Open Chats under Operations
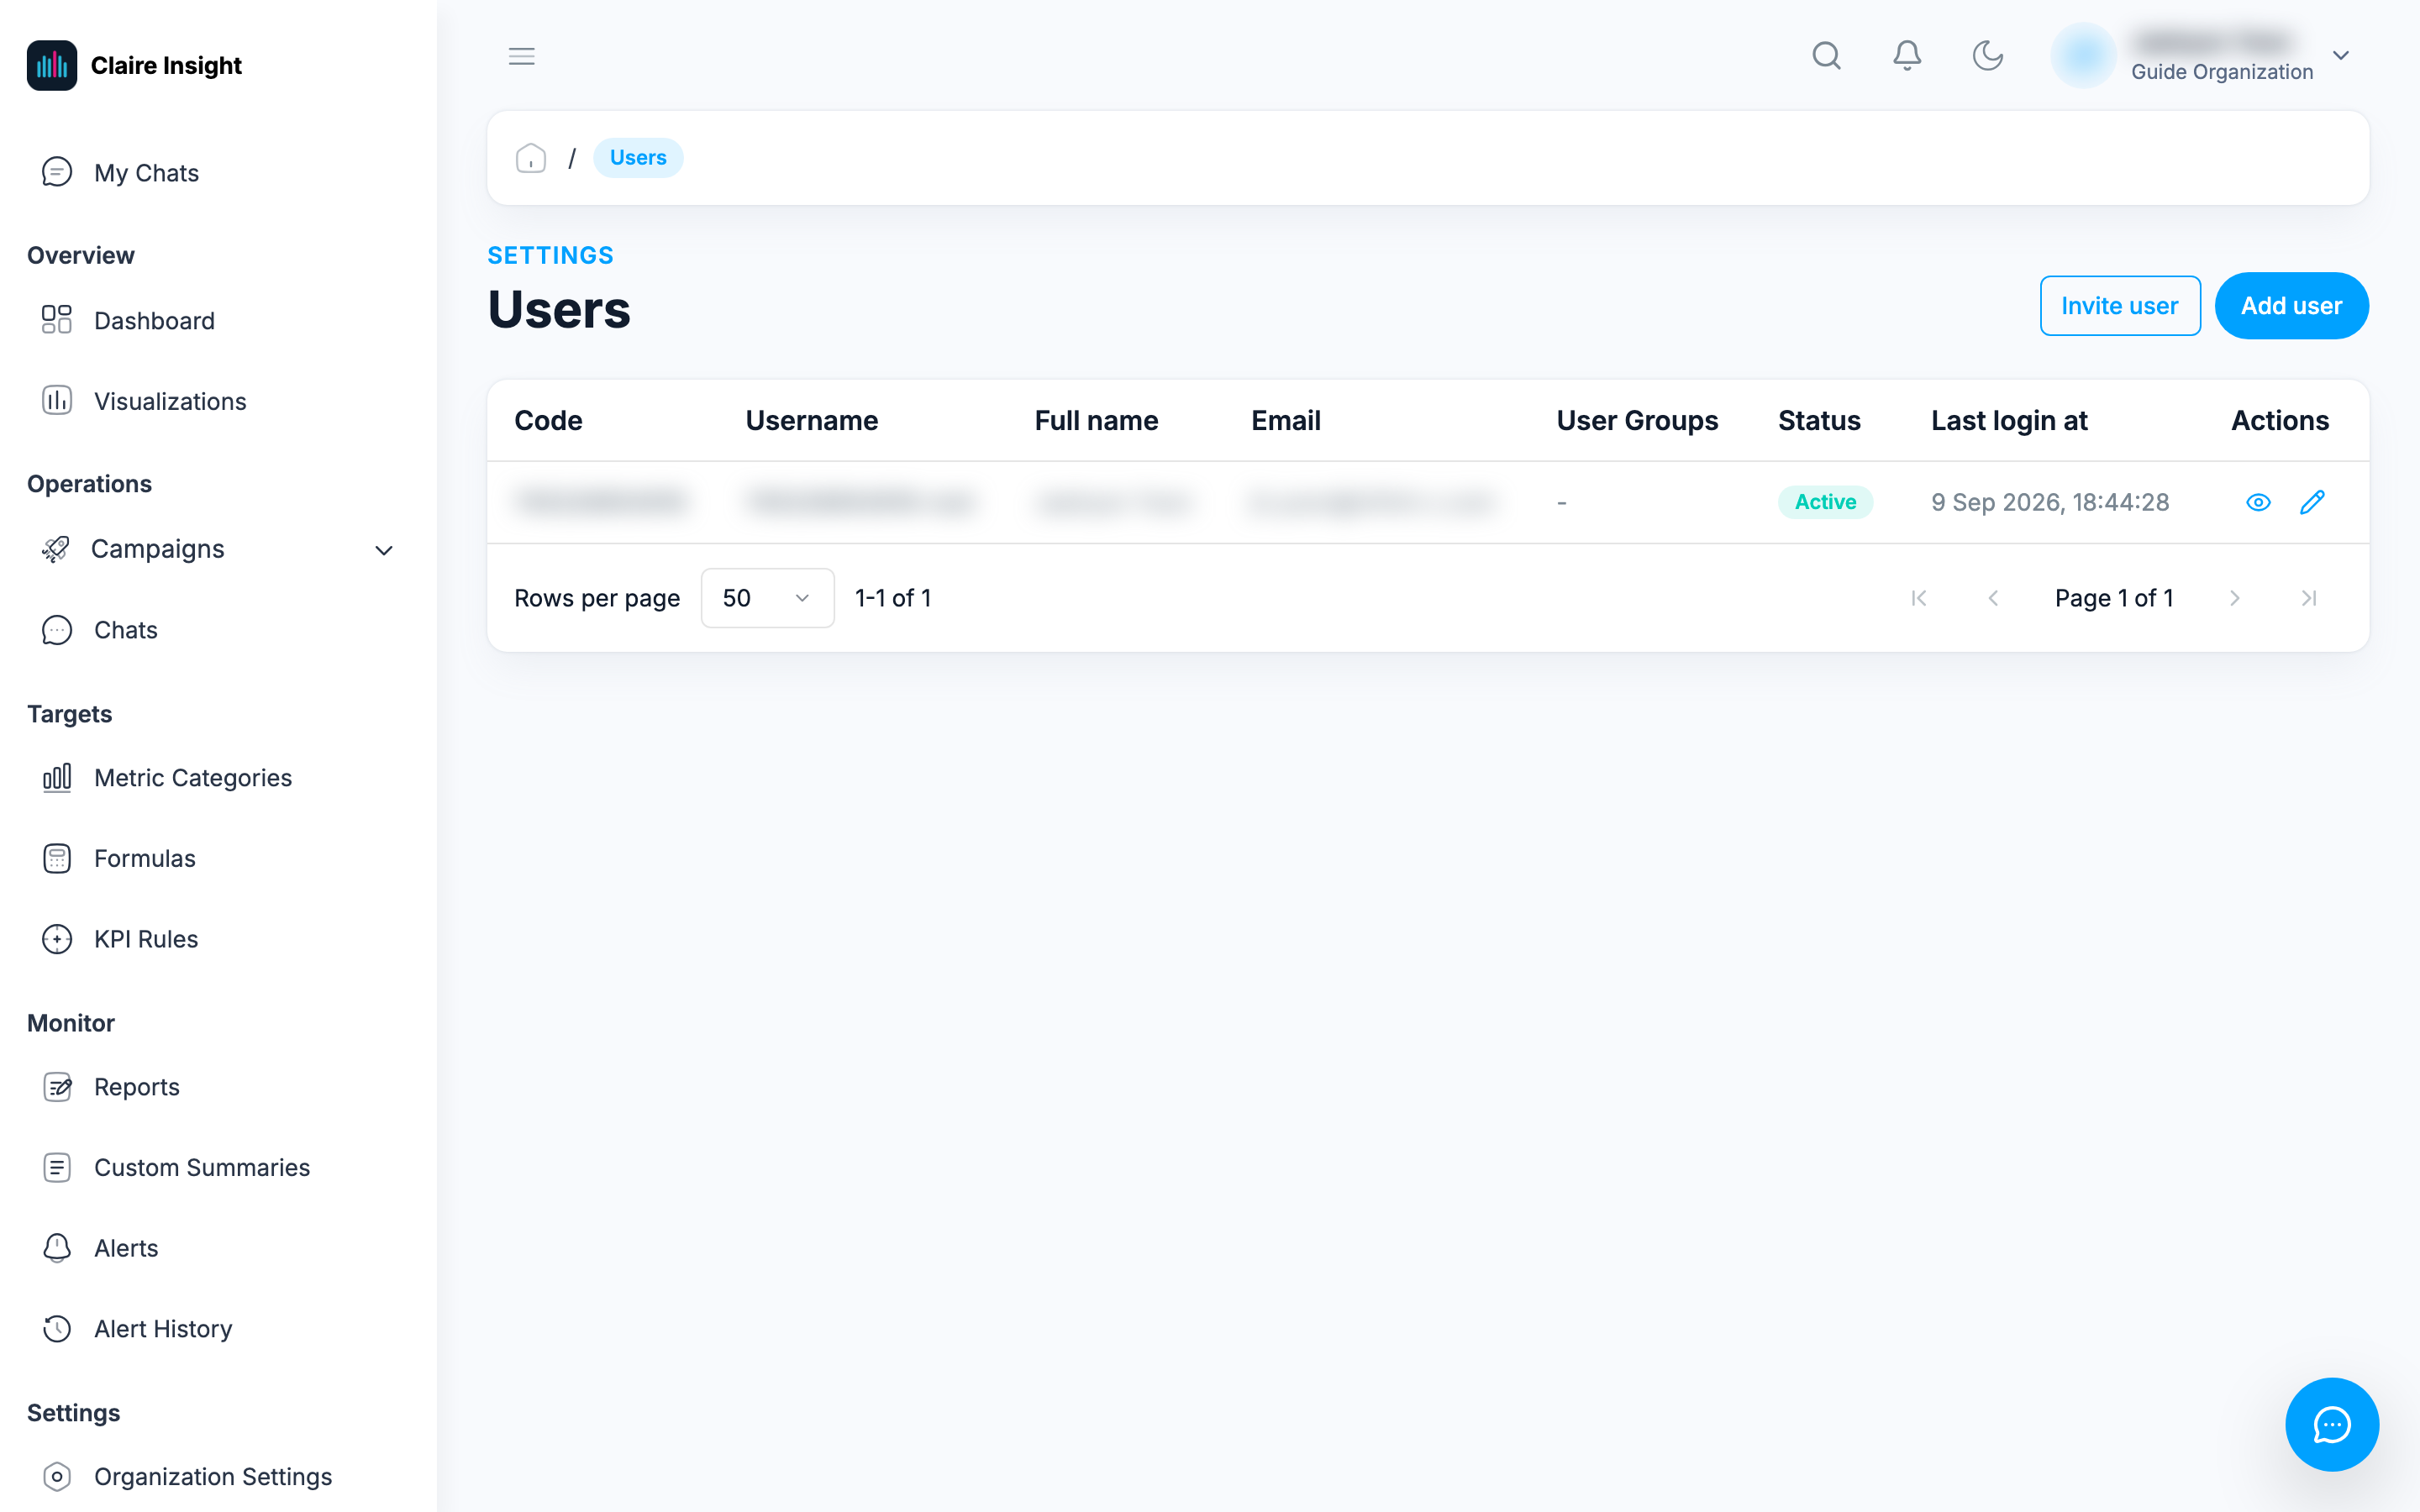This screenshot has width=2420, height=1512. tap(126, 630)
